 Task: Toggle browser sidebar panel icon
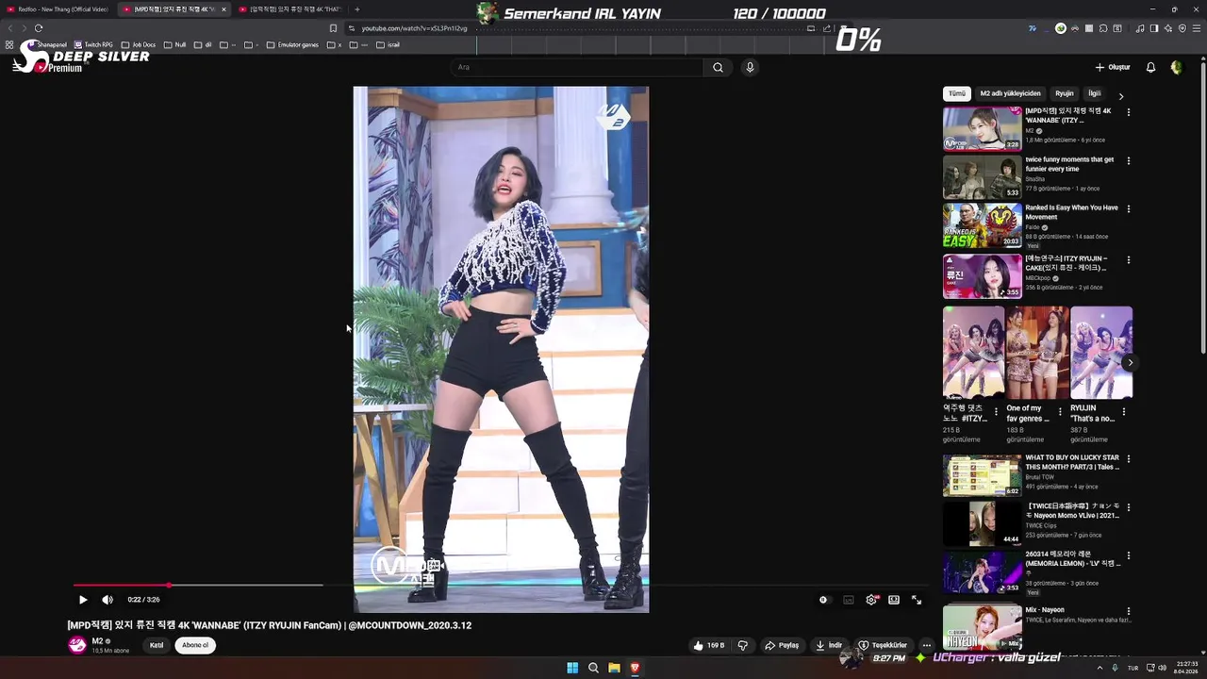point(1153,28)
